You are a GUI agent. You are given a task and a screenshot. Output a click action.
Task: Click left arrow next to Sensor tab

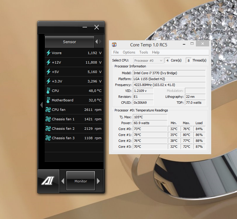click(x=96, y=41)
